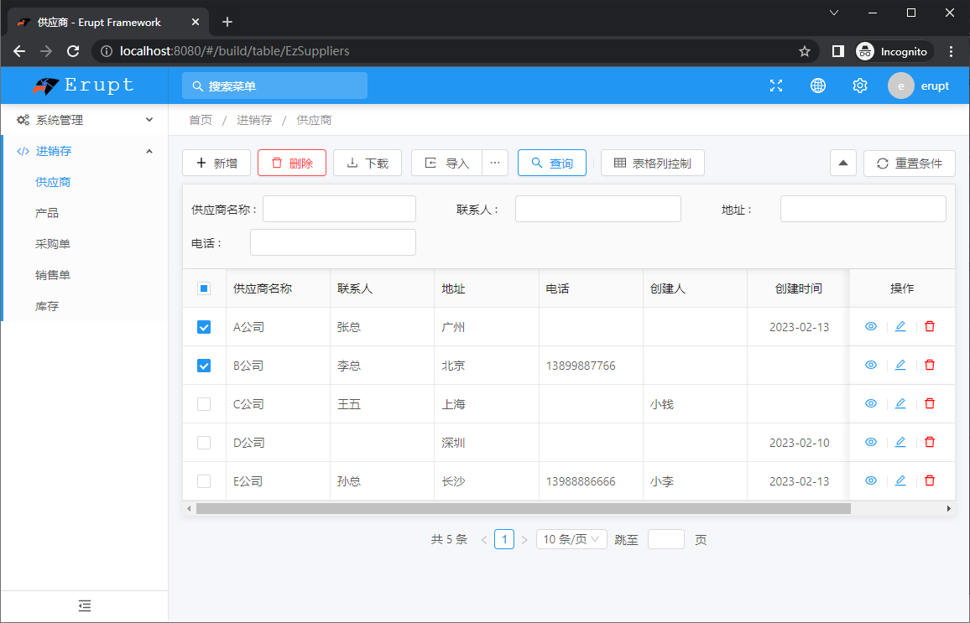Viewport: 970px width, 623px height.
Task: Open Chrome three-dot menu
Action: pos(952,51)
